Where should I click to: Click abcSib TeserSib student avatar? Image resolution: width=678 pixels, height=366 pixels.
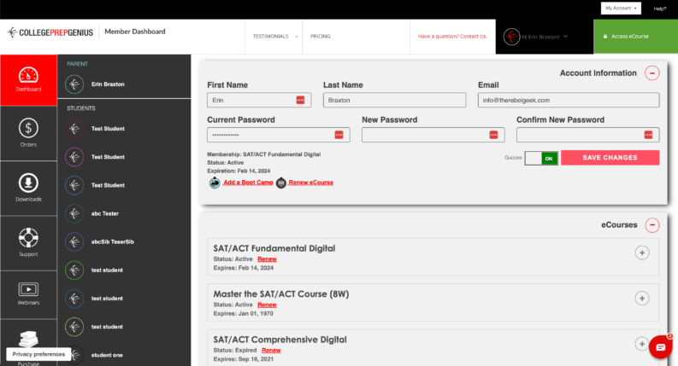pos(74,241)
